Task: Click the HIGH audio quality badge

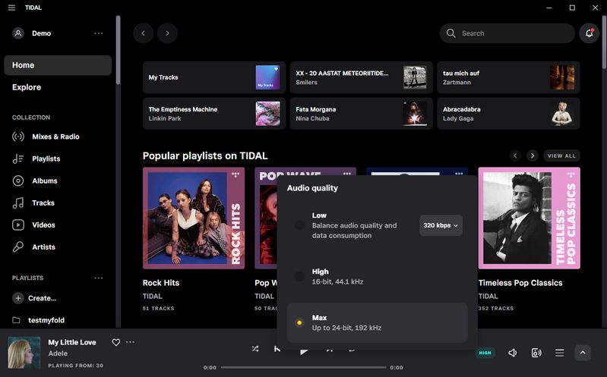Action: tap(485, 353)
